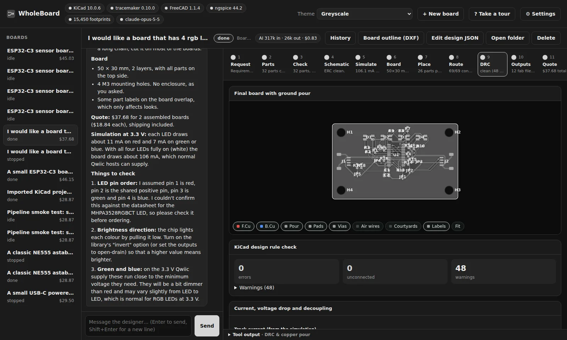This screenshot has height=340, width=567.
Task: Start the Take a tour guide
Action: click(x=492, y=14)
